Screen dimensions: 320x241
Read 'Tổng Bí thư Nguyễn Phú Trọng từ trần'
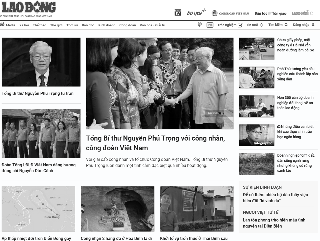click(37, 93)
